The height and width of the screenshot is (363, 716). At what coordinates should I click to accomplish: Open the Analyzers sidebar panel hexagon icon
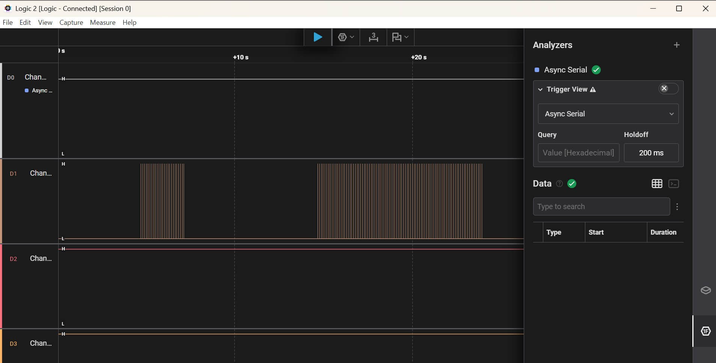(705, 331)
